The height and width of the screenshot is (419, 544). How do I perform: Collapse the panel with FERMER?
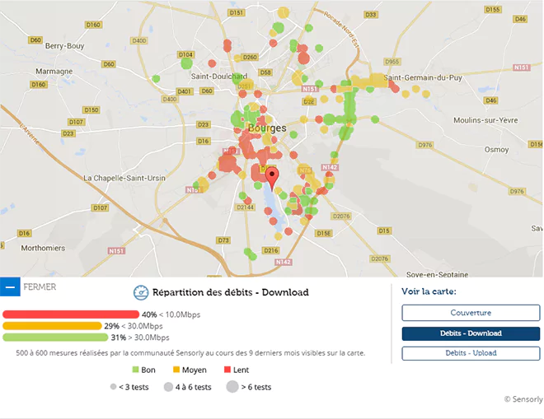40,287
